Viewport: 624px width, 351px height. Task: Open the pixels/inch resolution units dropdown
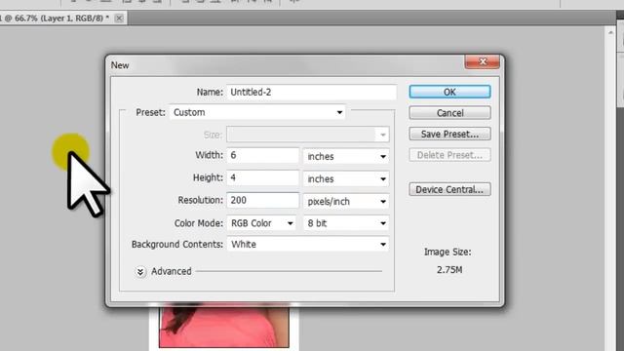346,202
